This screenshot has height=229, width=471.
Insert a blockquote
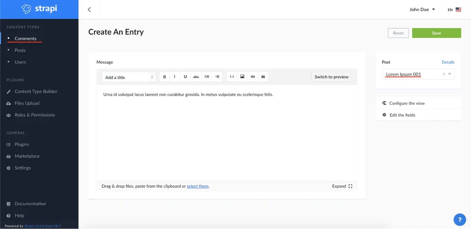pyautogui.click(x=263, y=76)
